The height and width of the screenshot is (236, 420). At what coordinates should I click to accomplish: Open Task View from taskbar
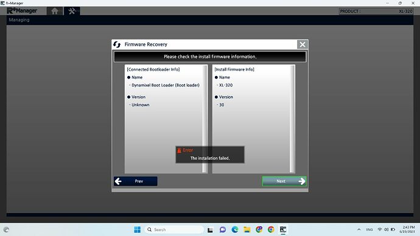click(x=210, y=229)
